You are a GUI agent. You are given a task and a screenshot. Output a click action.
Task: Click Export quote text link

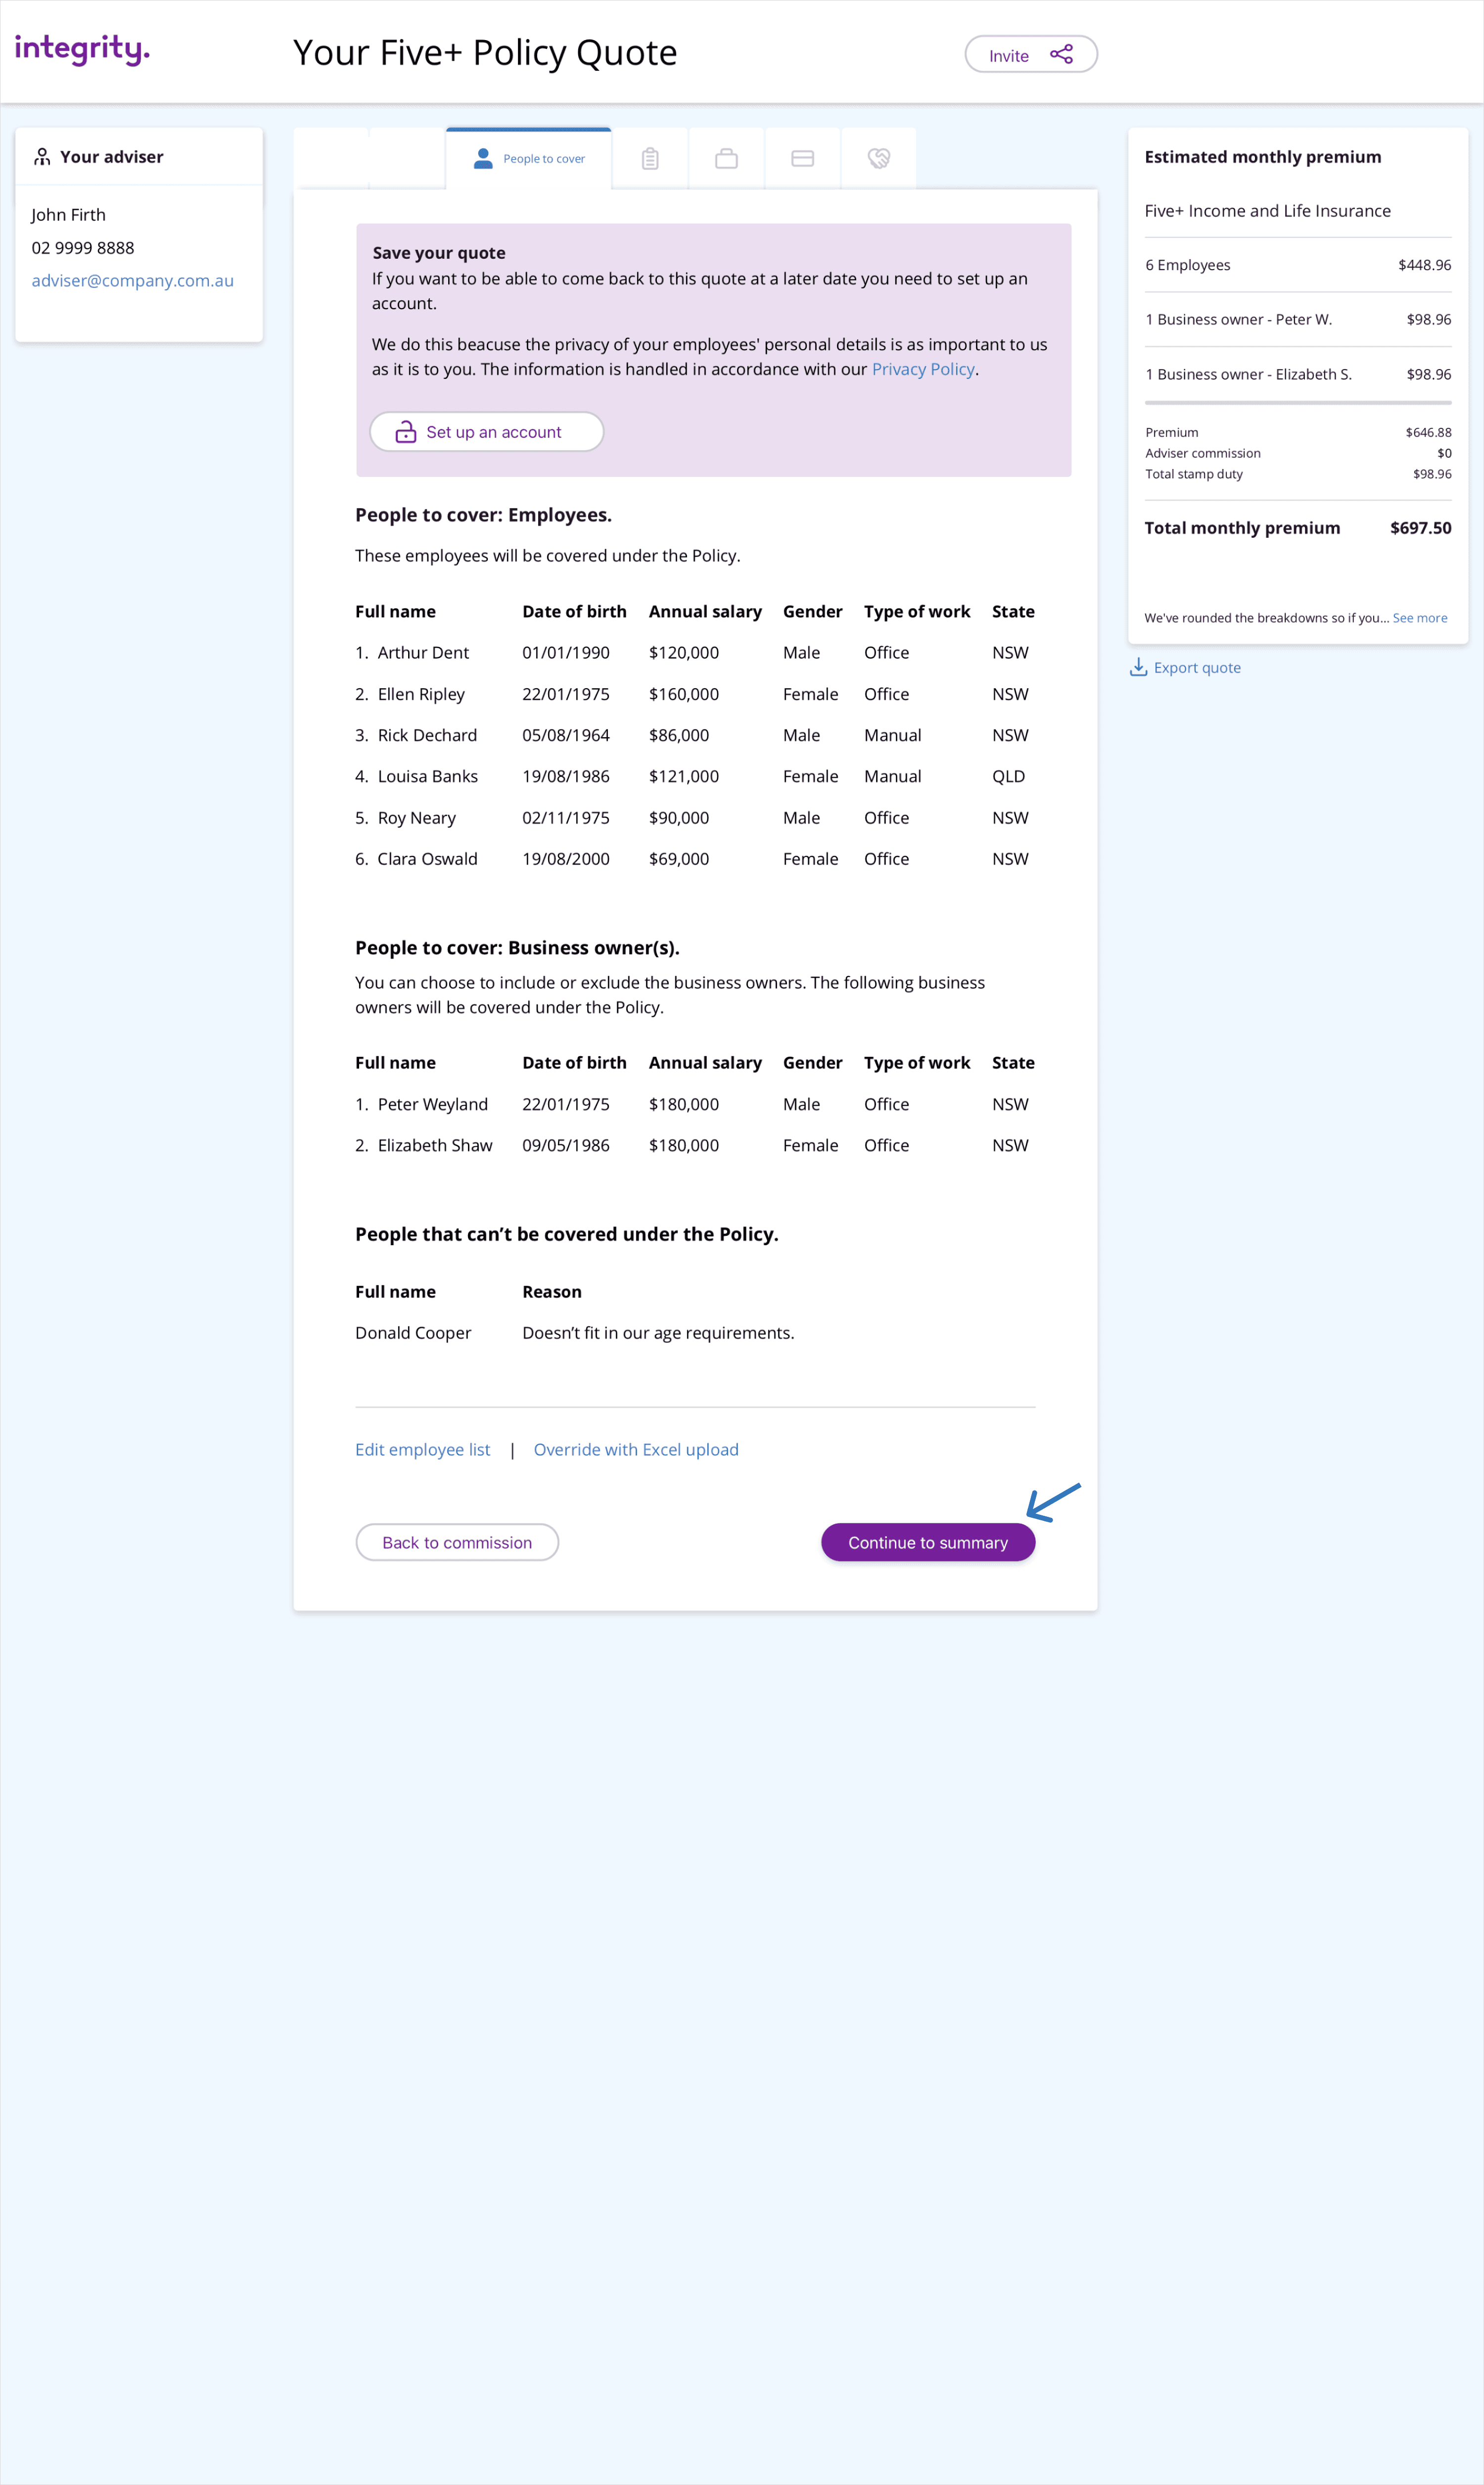pos(1197,668)
